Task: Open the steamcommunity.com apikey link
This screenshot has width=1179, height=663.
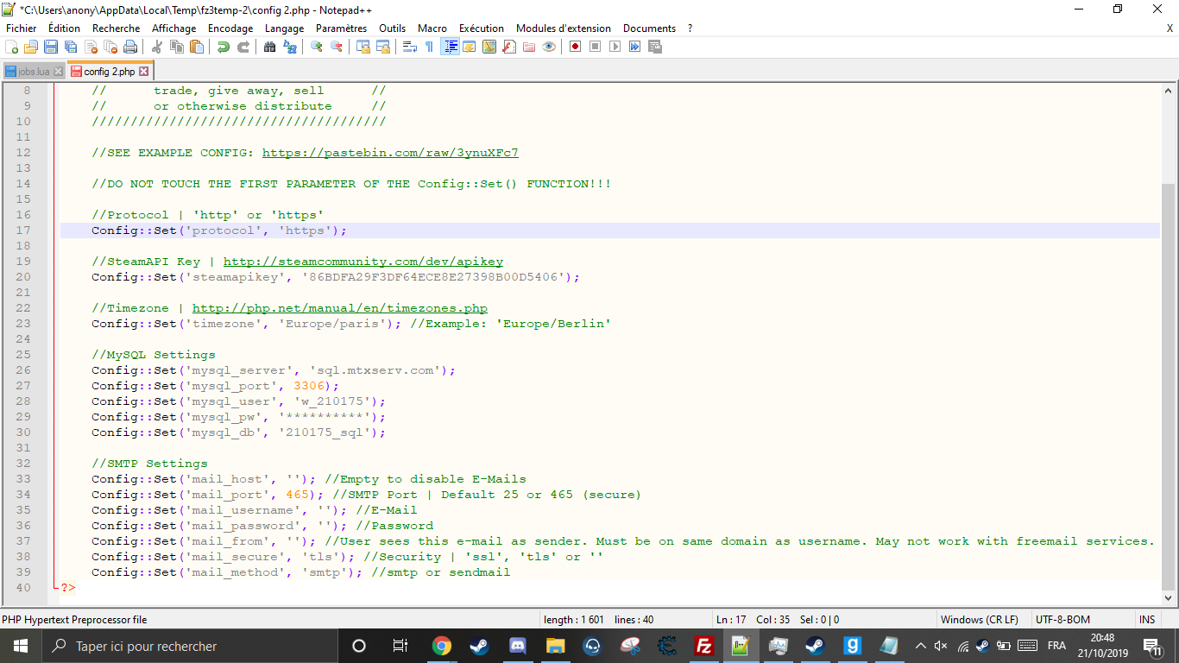Action: 363,262
